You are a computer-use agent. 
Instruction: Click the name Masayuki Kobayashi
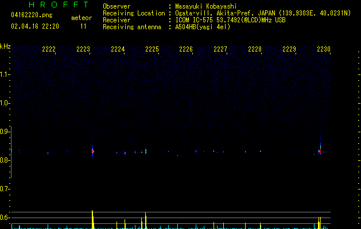click(x=206, y=6)
